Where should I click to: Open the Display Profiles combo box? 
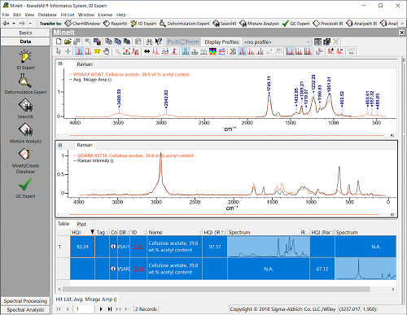coord(277,42)
